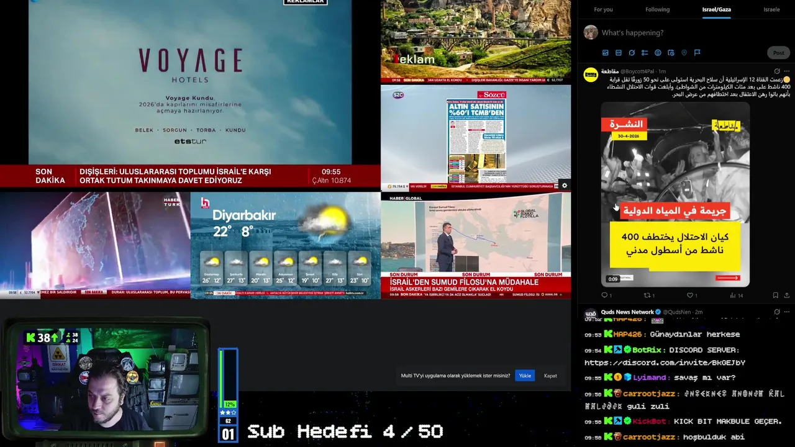The width and height of the screenshot is (795, 447).
Task: Open Grok icon on Boycott4Pal tweet
Action: 776,71
